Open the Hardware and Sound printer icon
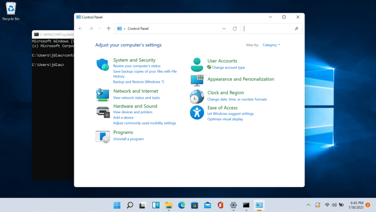This screenshot has width=376, height=212. (x=102, y=111)
